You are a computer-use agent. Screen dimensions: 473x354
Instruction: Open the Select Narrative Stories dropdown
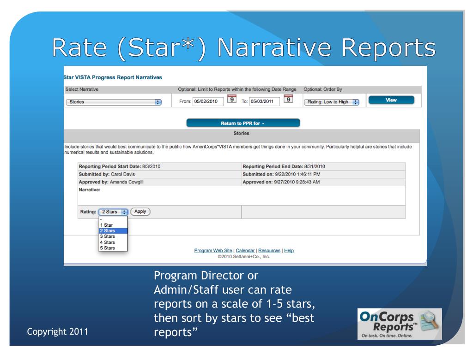pos(114,102)
